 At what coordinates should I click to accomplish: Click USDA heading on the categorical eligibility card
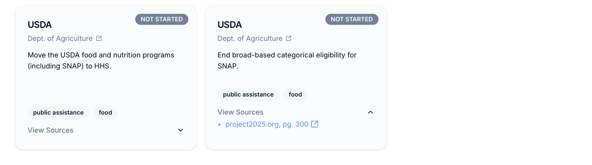(x=230, y=25)
